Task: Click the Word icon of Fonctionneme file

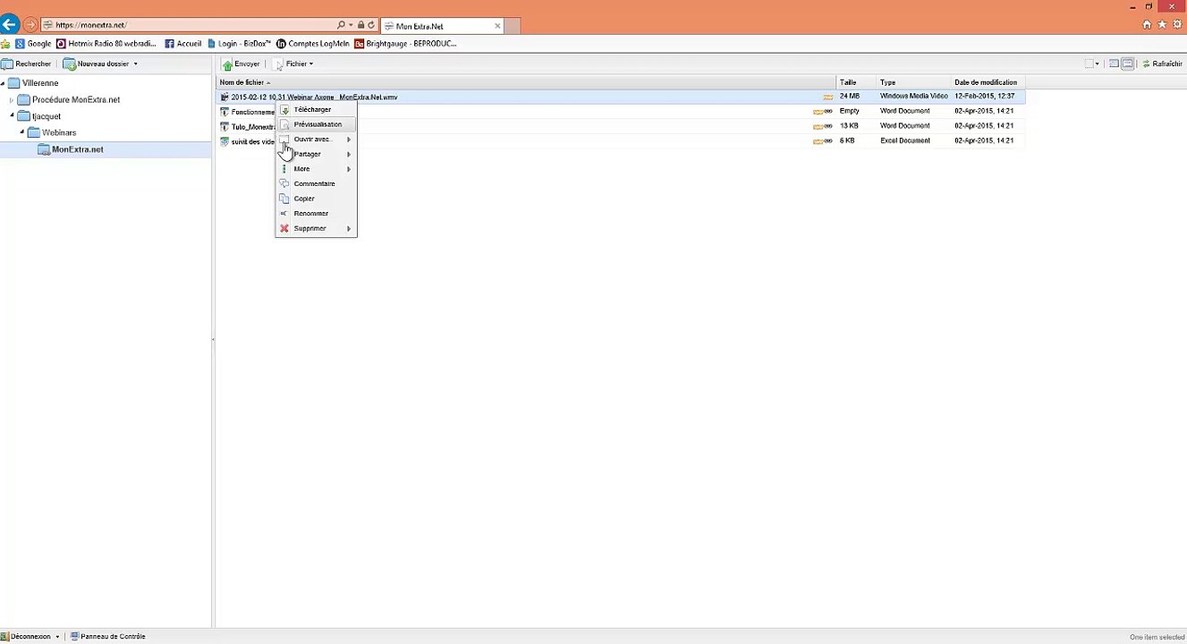Action: 225,112
